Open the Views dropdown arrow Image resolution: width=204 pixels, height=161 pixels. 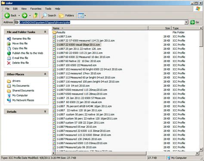click(85, 16)
